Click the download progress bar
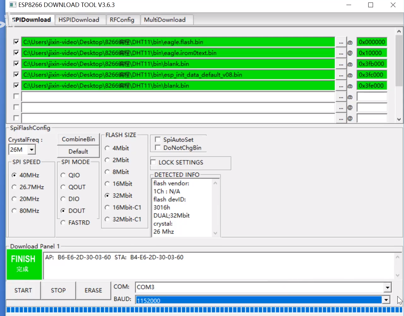 point(204,310)
